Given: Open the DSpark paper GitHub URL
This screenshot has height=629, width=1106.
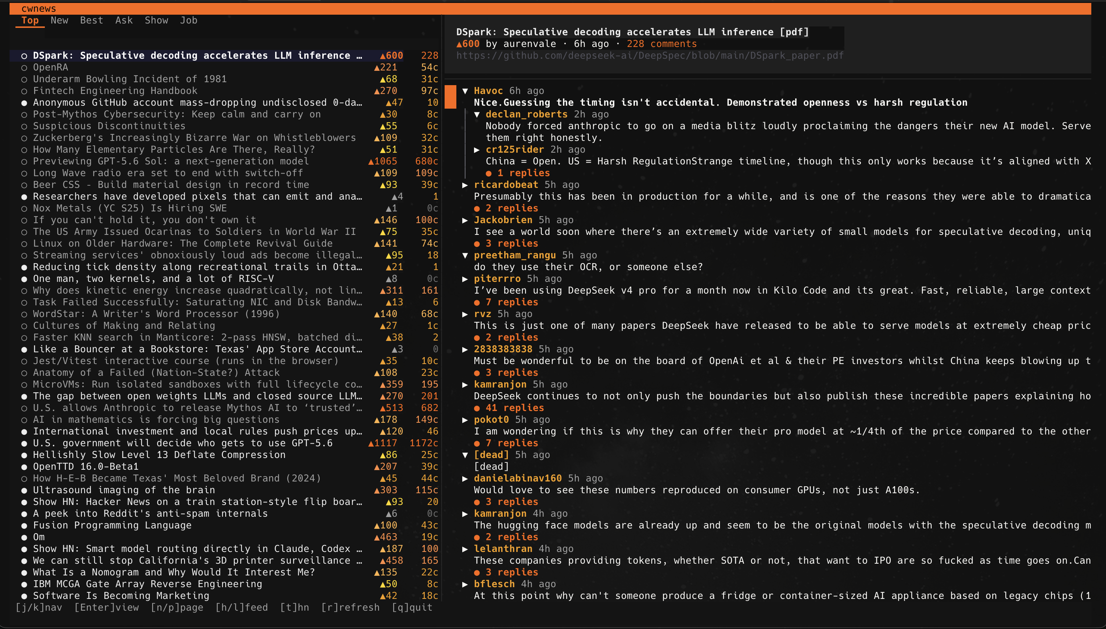Looking at the screenshot, I should tap(650, 56).
